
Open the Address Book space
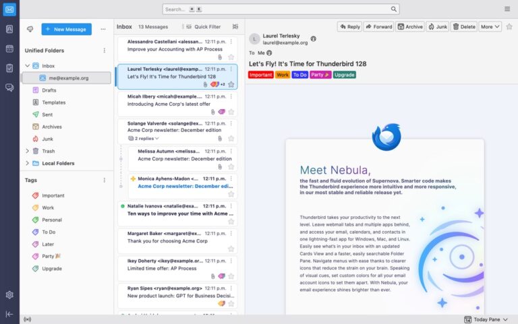(x=9, y=30)
